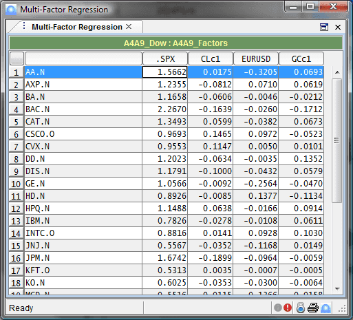The height and width of the screenshot is (320, 353).
Task: Click the printer icon in status bar
Action: pyautogui.click(x=313, y=308)
